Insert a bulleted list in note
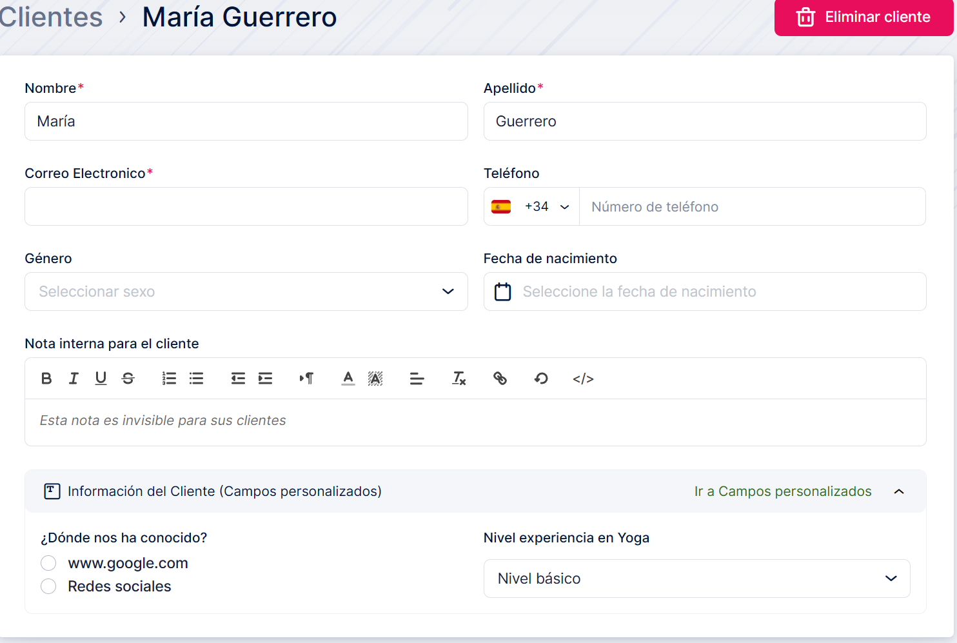The height and width of the screenshot is (643, 957). [x=197, y=379]
